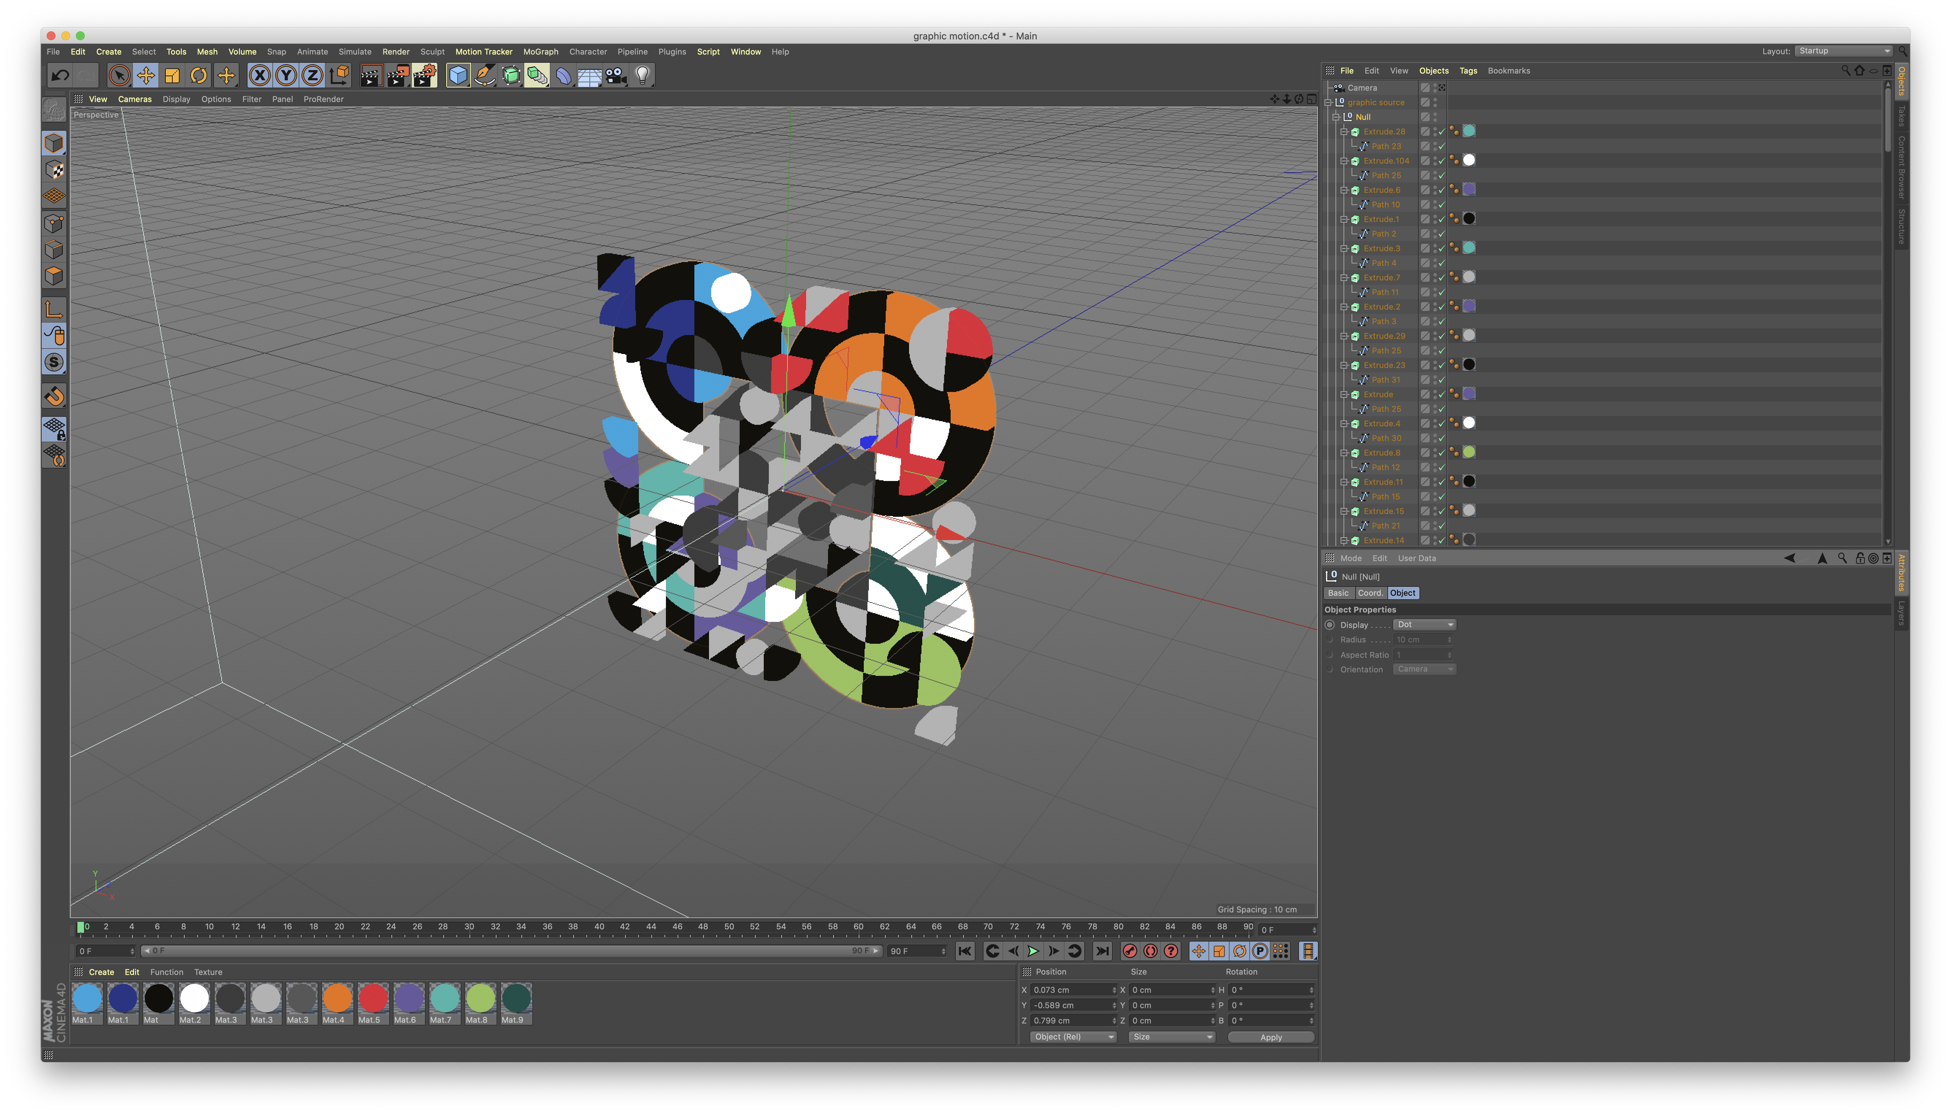Click Render View clapperboard icon
Image resolution: width=1951 pixels, height=1116 pixels.
coord(371,75)
